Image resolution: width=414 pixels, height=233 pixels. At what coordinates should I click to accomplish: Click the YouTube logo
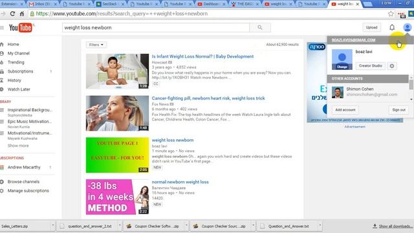[20, 27]
